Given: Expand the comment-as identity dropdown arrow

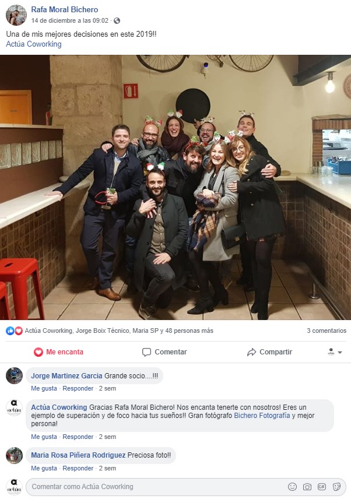Looking at the screenshot, I should pos(340,352).
